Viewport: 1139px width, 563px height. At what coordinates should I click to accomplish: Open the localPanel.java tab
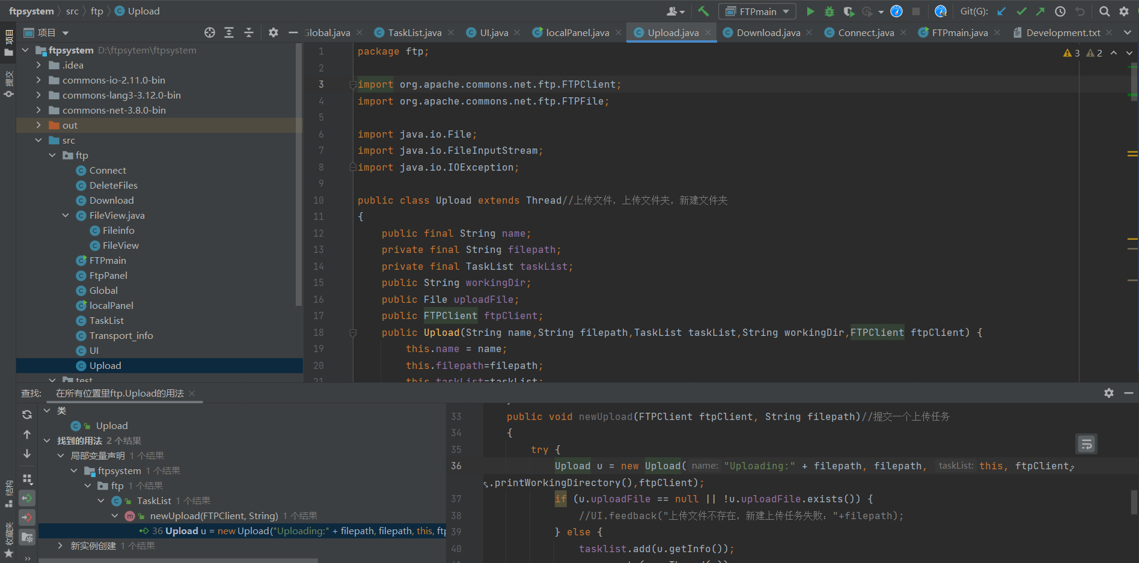[x=577, y=32]
